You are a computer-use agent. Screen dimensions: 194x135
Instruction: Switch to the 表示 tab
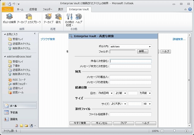(x=61, y=9)
